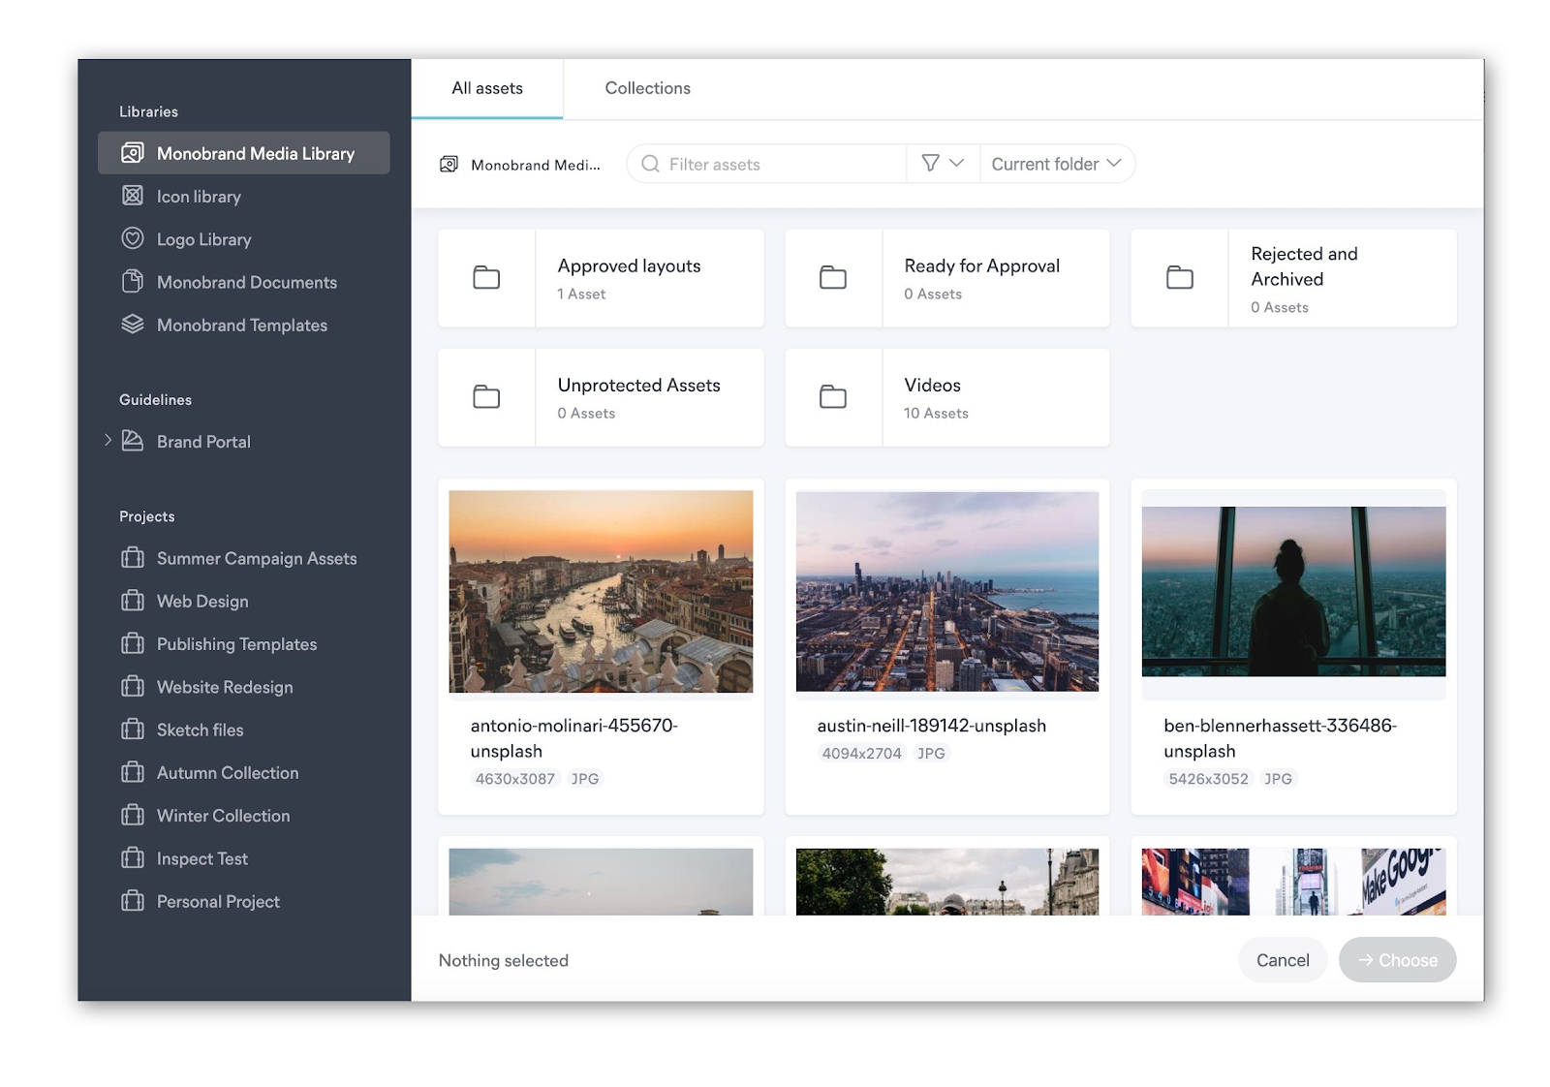
Task: Switch to the All assets tab
Action: [487, 88]
